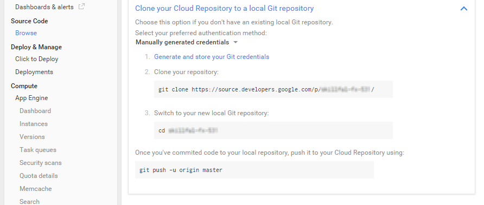This screenshot has height=205, width=484.
Task: Open Browse under Source Code
Action: [26, 33]
